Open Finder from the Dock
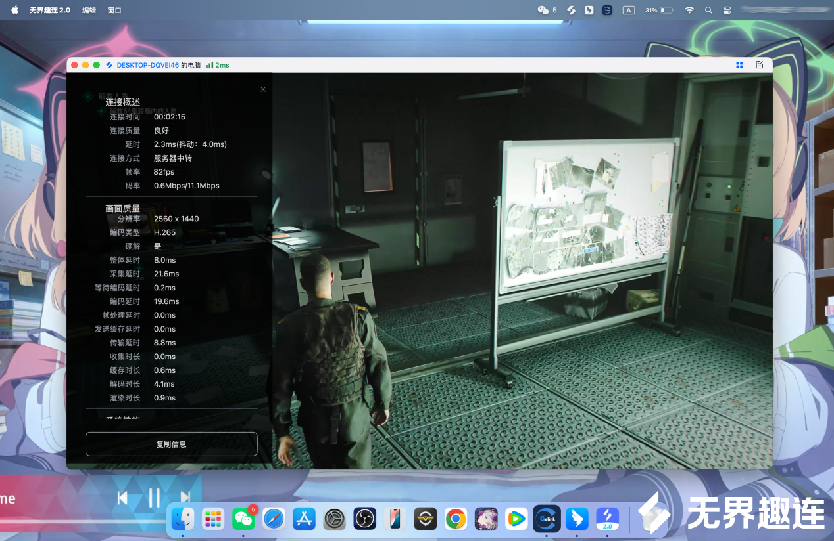 (183, 519)
